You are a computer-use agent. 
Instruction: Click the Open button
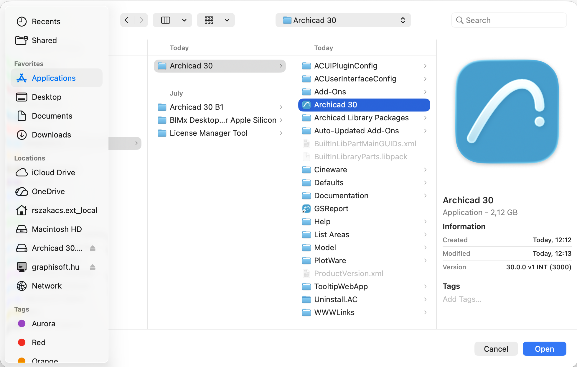click(544, 349)
